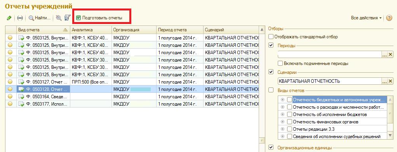Click the funnel filter toolbar icon

pyautogui.click(x=67, y=18)
